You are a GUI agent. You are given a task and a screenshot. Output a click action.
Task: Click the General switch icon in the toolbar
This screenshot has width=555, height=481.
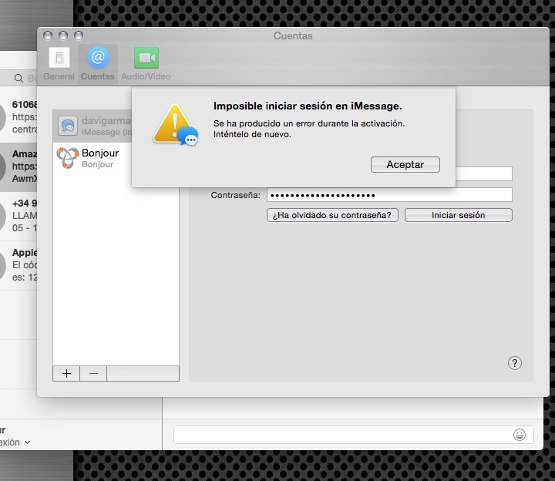click(x=59, y=57)
